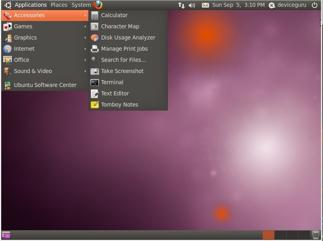Click the Terminal icon
This screenshot has height=241, width=323.
95,83
